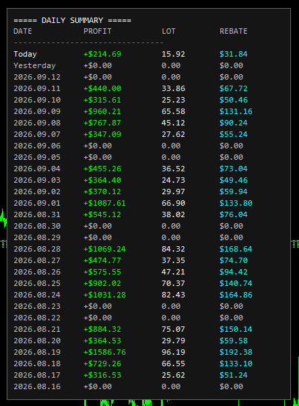Image resolution: width=299 pixels, height=406 pixels.
Task: Click date 2026.08.31
Action: tap(37, 214)
